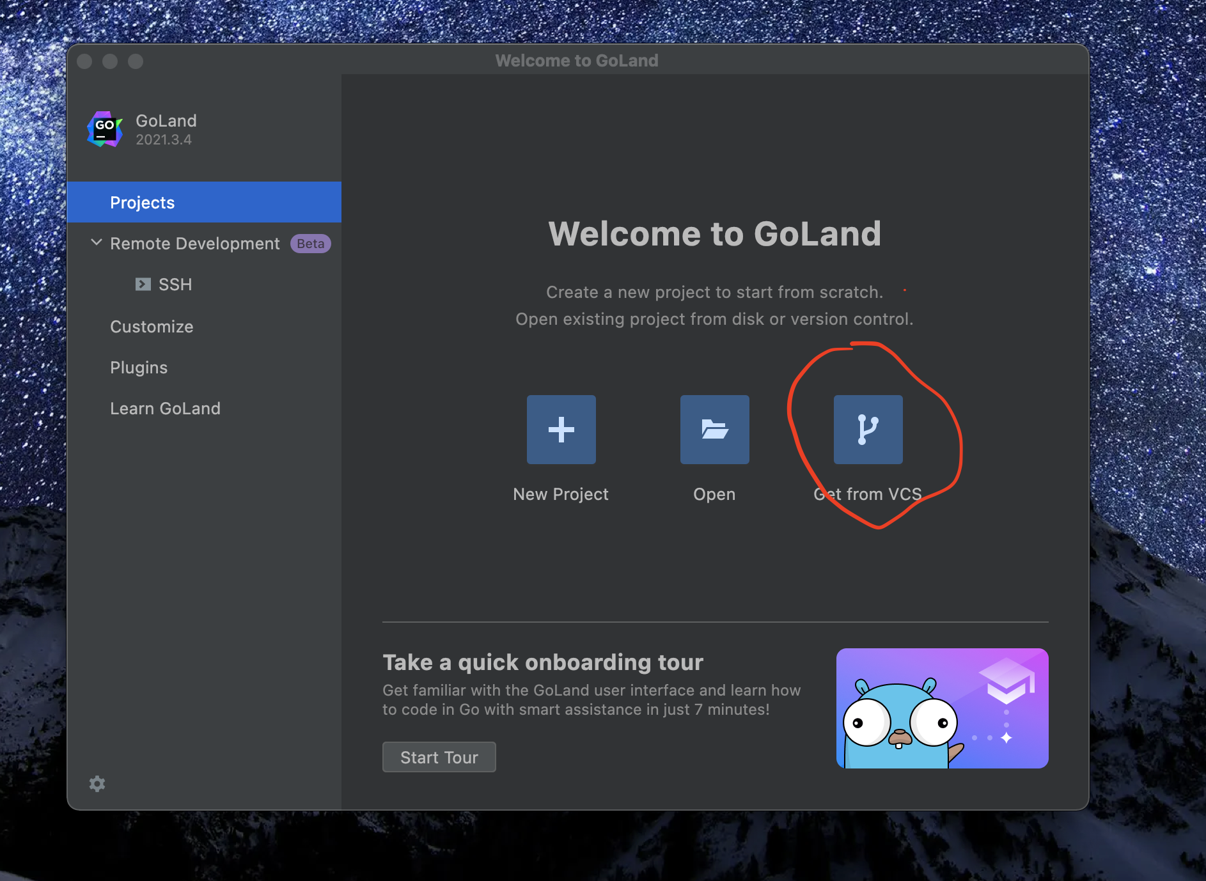
Task: Click the Open folder icon
Action: (714, 429)
